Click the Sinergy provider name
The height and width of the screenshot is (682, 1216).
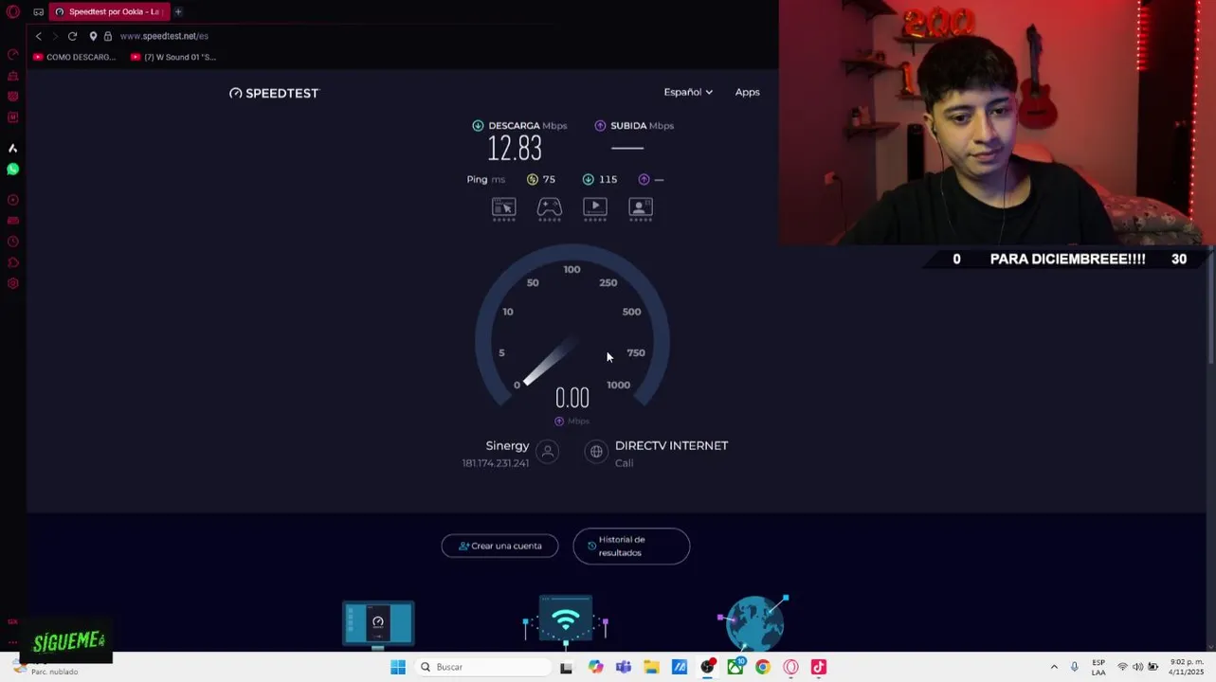click(507, 445)
